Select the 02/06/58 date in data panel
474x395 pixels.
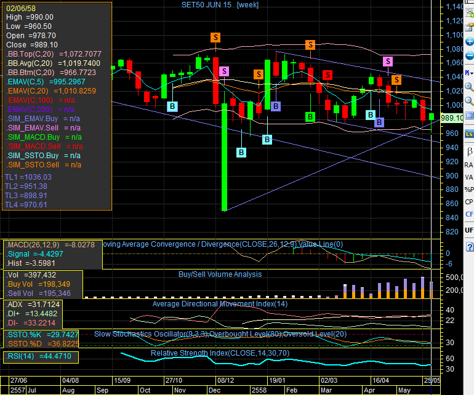tap(21, 8)
